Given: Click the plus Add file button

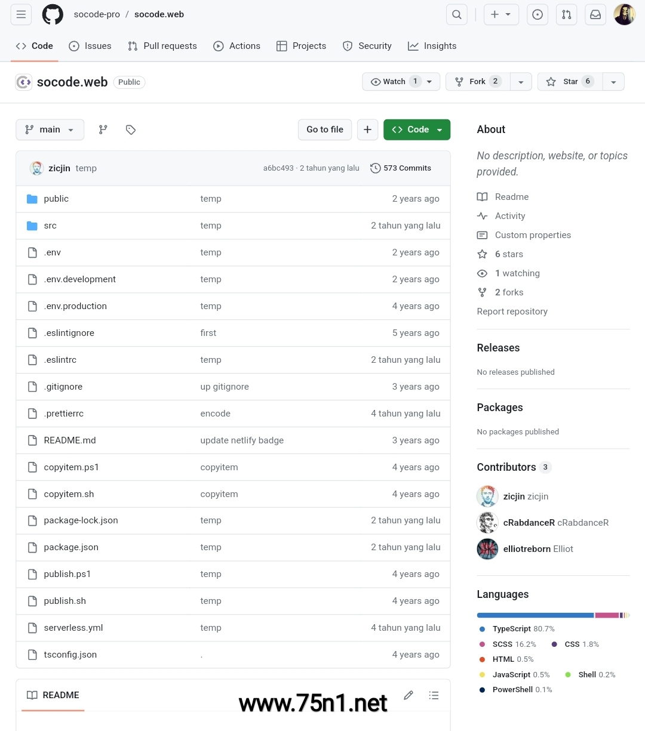Looking at the screenshot, I should click(367, 129).
